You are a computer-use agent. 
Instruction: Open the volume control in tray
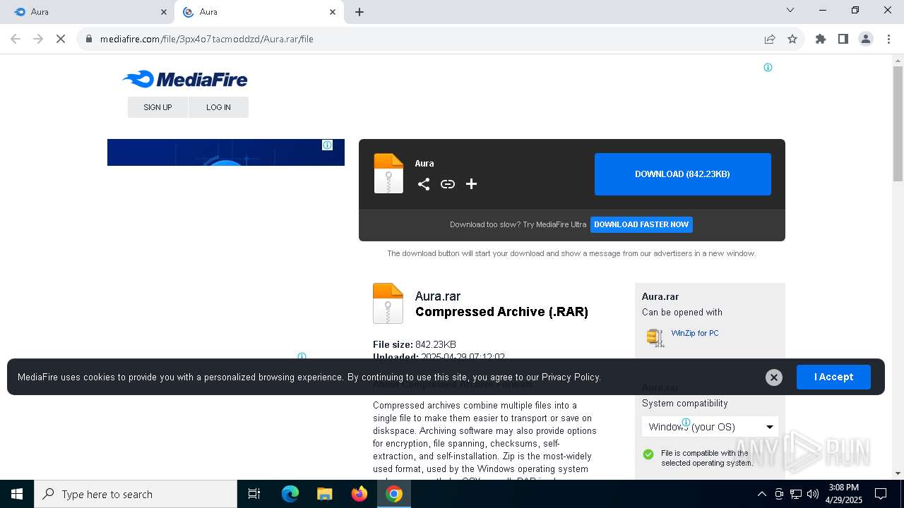point(813,494)
